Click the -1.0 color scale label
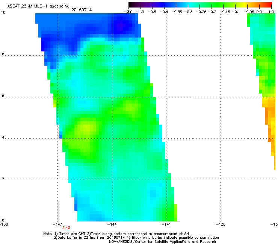 [x=140, y=12]
